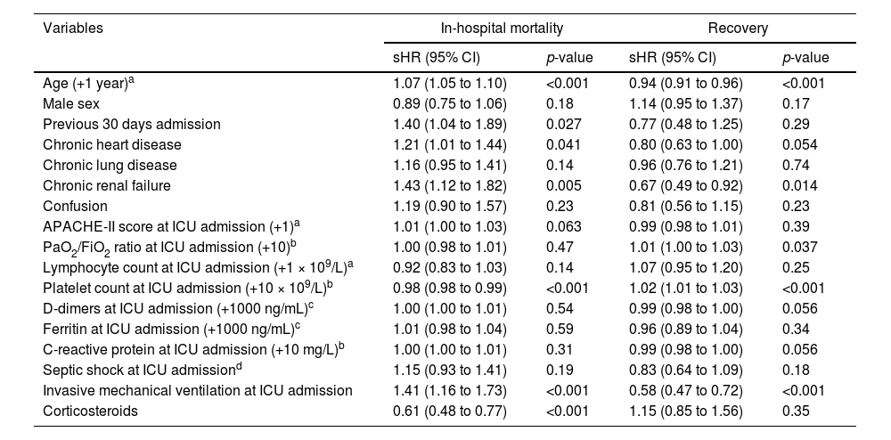Click the "Chronic heart disease" row label

tap(111, 144)
